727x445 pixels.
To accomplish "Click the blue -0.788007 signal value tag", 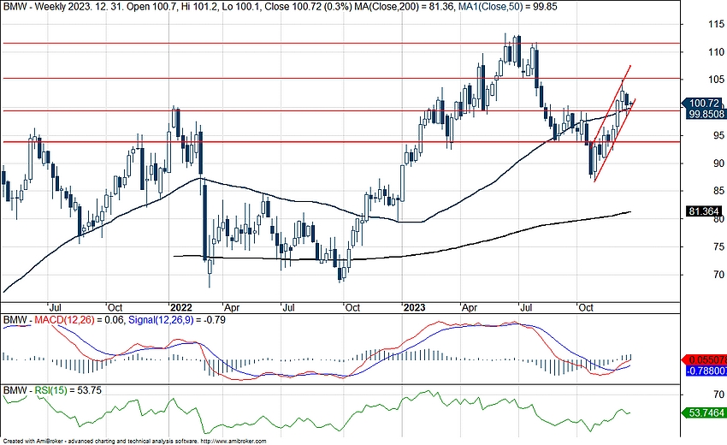I will pyautogui.click(x=705, y=371).
